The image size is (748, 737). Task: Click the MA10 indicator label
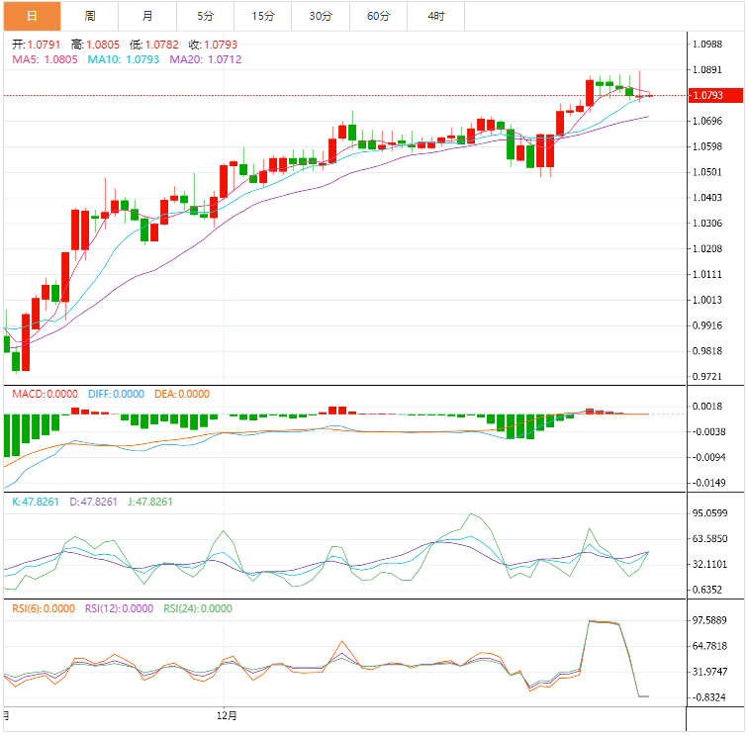(123, 59)
